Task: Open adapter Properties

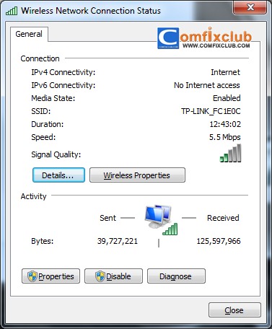Action: coord(51,276)
